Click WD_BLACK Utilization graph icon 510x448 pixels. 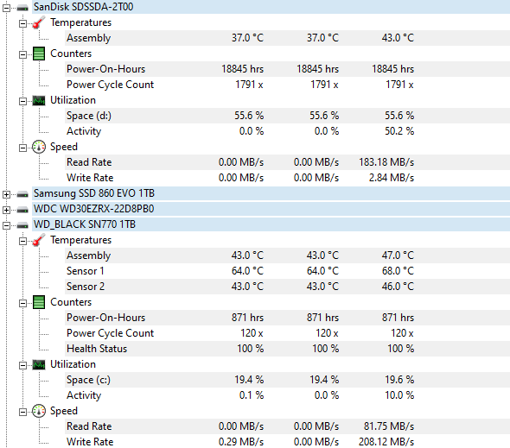[x=39, y=365]
